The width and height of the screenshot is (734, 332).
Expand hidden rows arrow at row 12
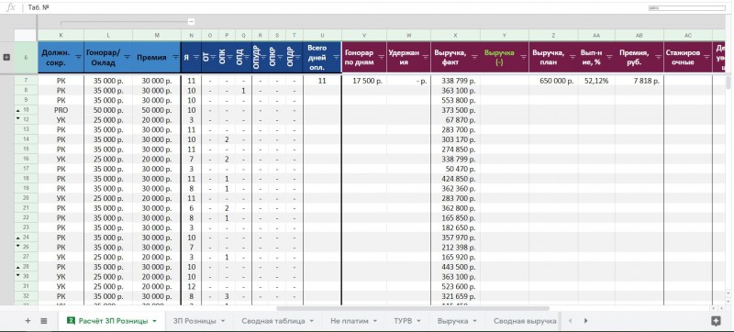tap(17, 119)
